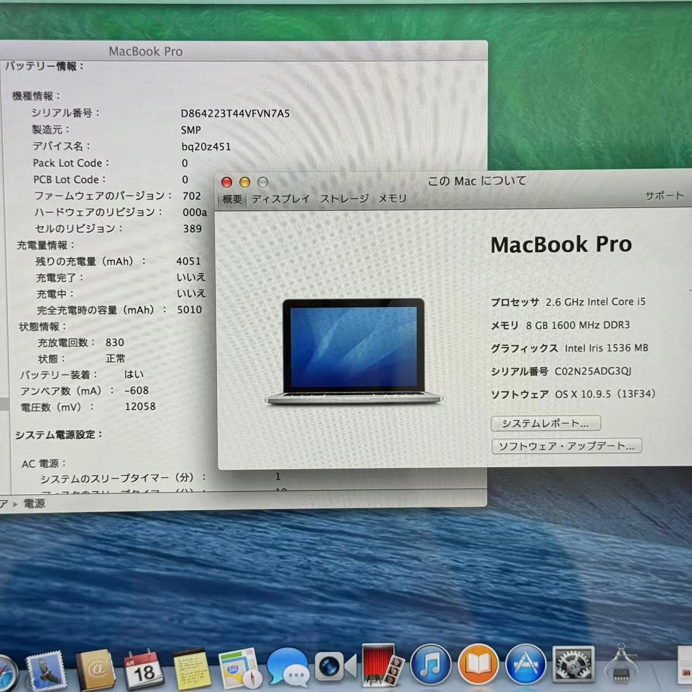Image resolution: width=692 pixels, height=692 pixels.
Task: Click the システムレポート button
Action: tap(546, 423)
